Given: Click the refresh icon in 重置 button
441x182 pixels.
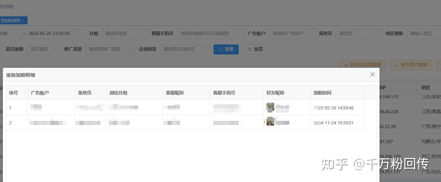Looking at the screenshot, I should pos(250,49).
